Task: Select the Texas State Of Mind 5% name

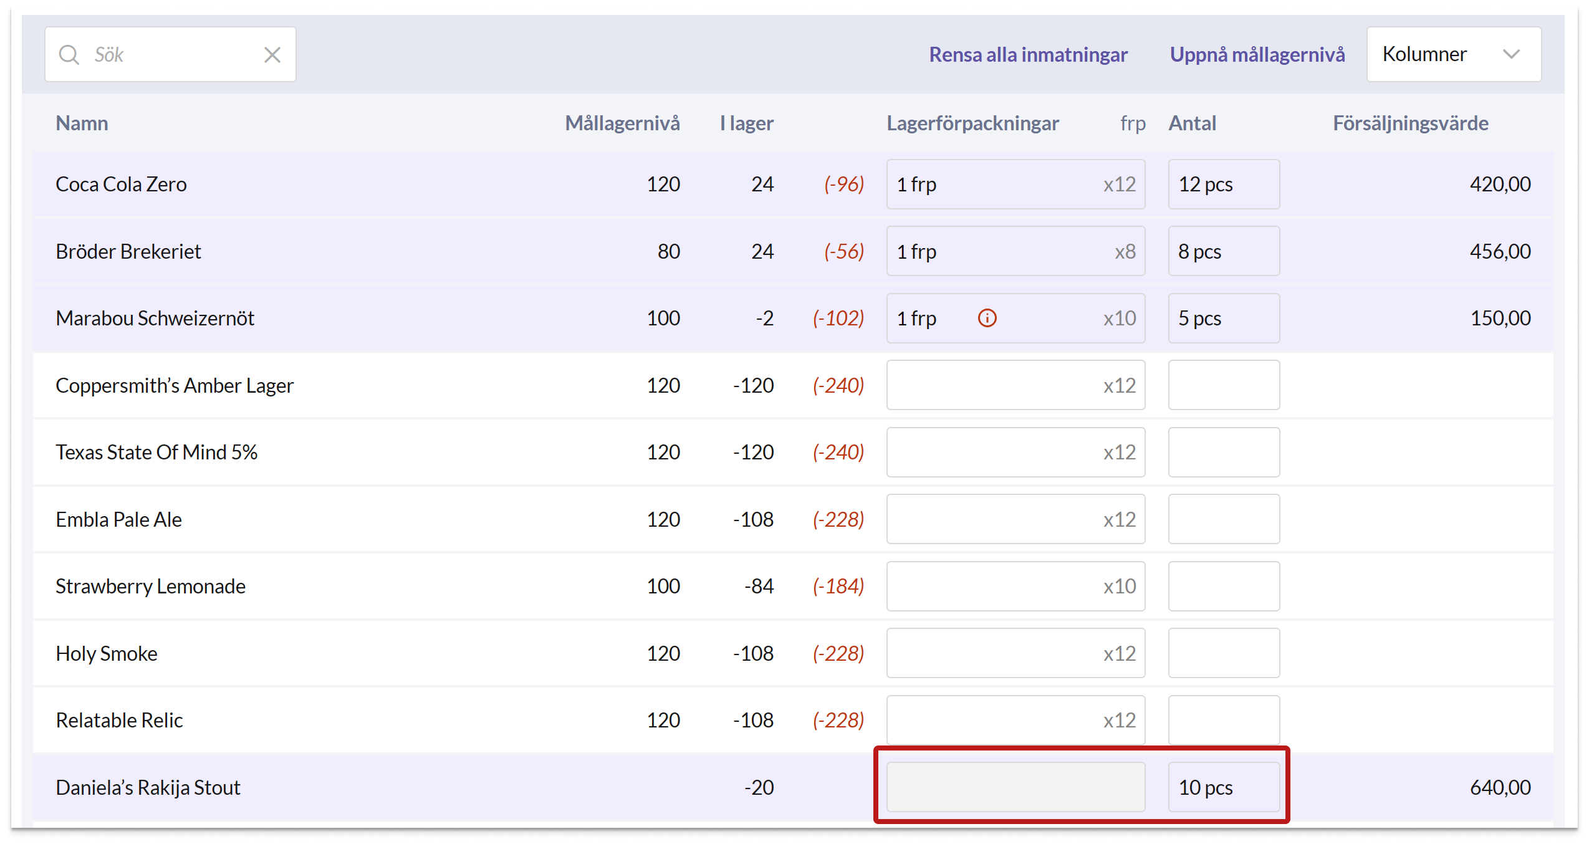Action: pyautogui.click(x=156, y=453)
